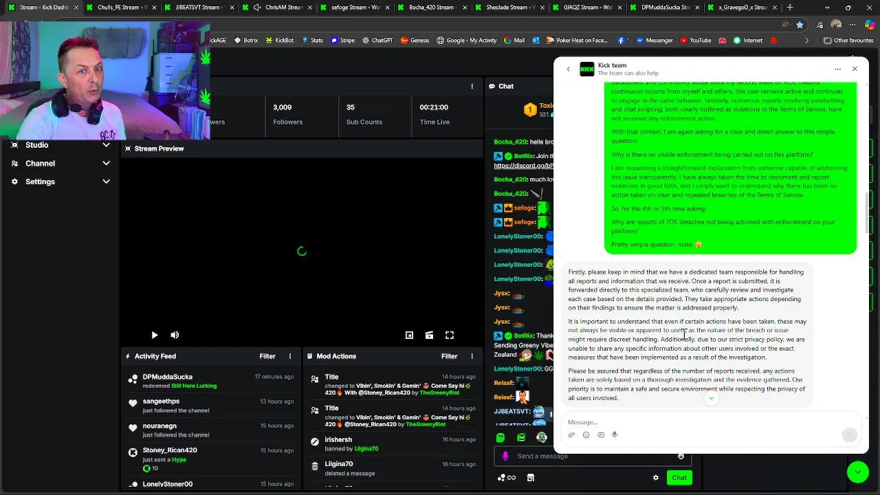Play the stream preview
Viewport: 880px width, 495px height.
(x=154, y=335)
